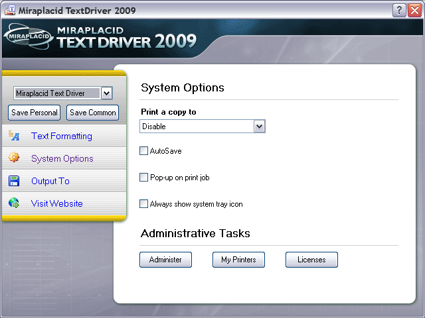Open the Miraplacid Text Driver printer dropdown

click(x=106, y=93)
